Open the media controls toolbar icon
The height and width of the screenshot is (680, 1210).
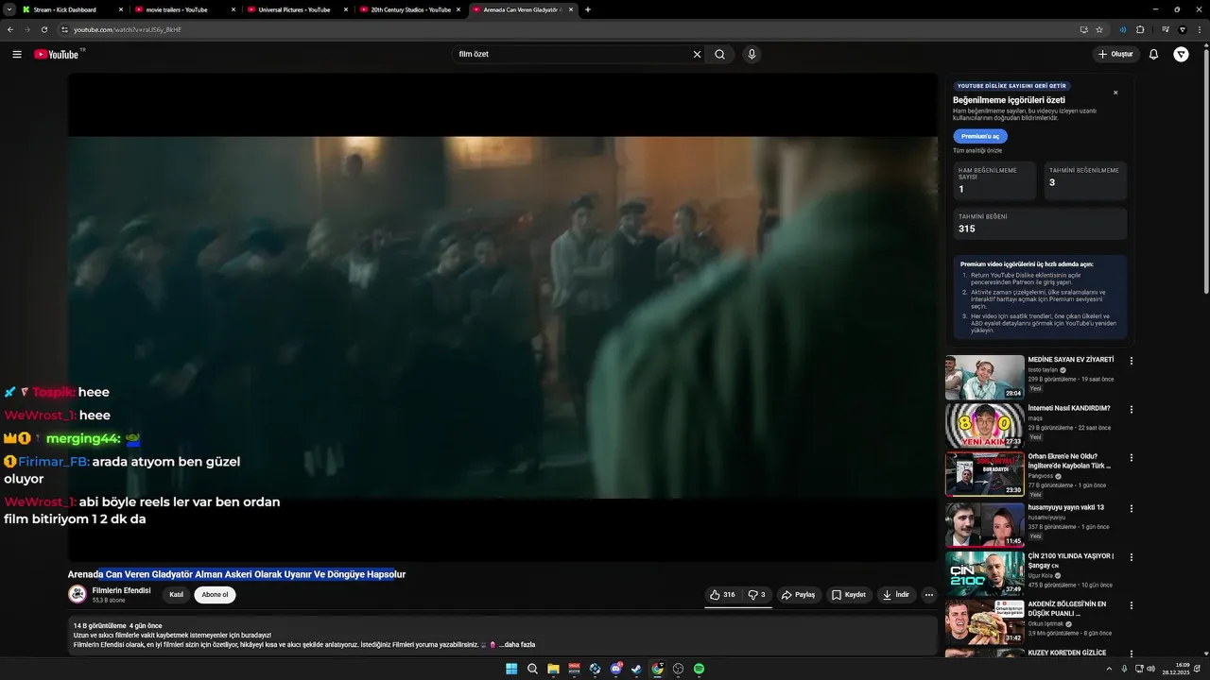point(1166,29)
